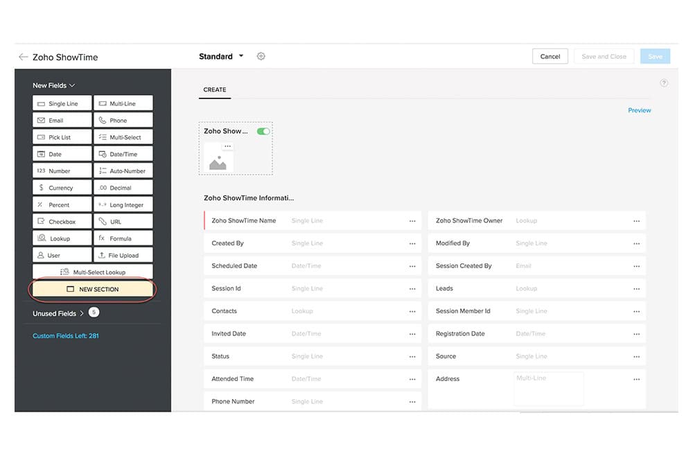
Task: Open the Preview link
Action: (x=639, y=110)
